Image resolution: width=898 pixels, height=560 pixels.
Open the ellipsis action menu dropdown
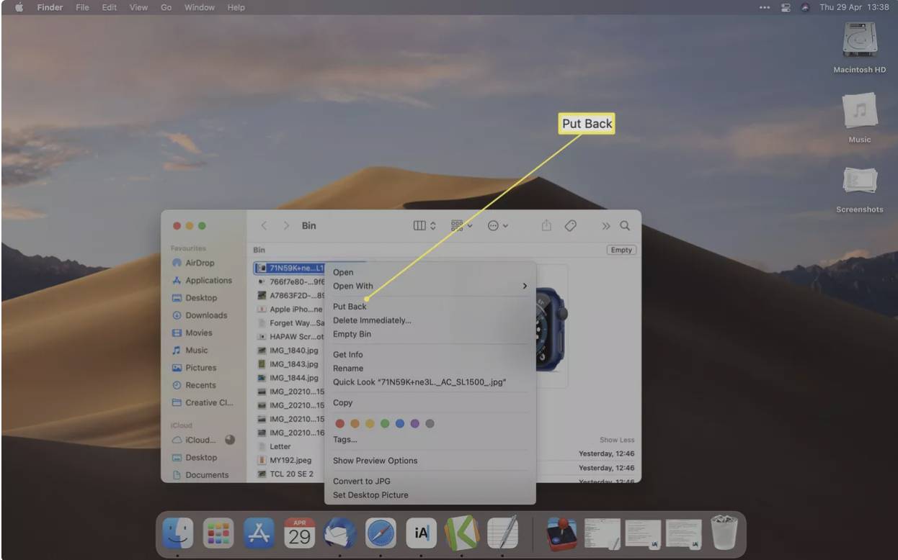coord(497,225)
